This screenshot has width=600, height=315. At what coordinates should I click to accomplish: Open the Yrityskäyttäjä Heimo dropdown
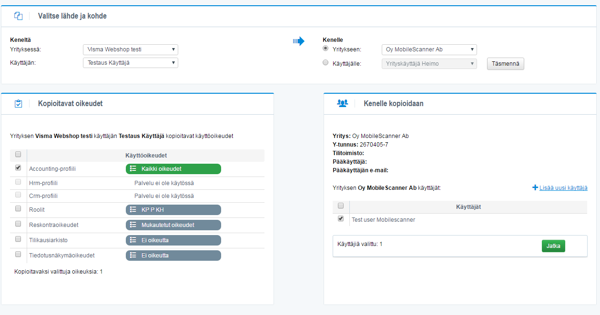(429, 64)
